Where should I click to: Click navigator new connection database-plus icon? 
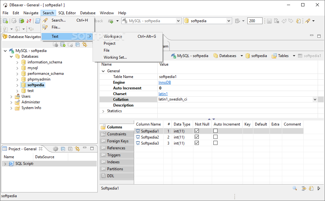pyautogui.click(x=62, y=44)
